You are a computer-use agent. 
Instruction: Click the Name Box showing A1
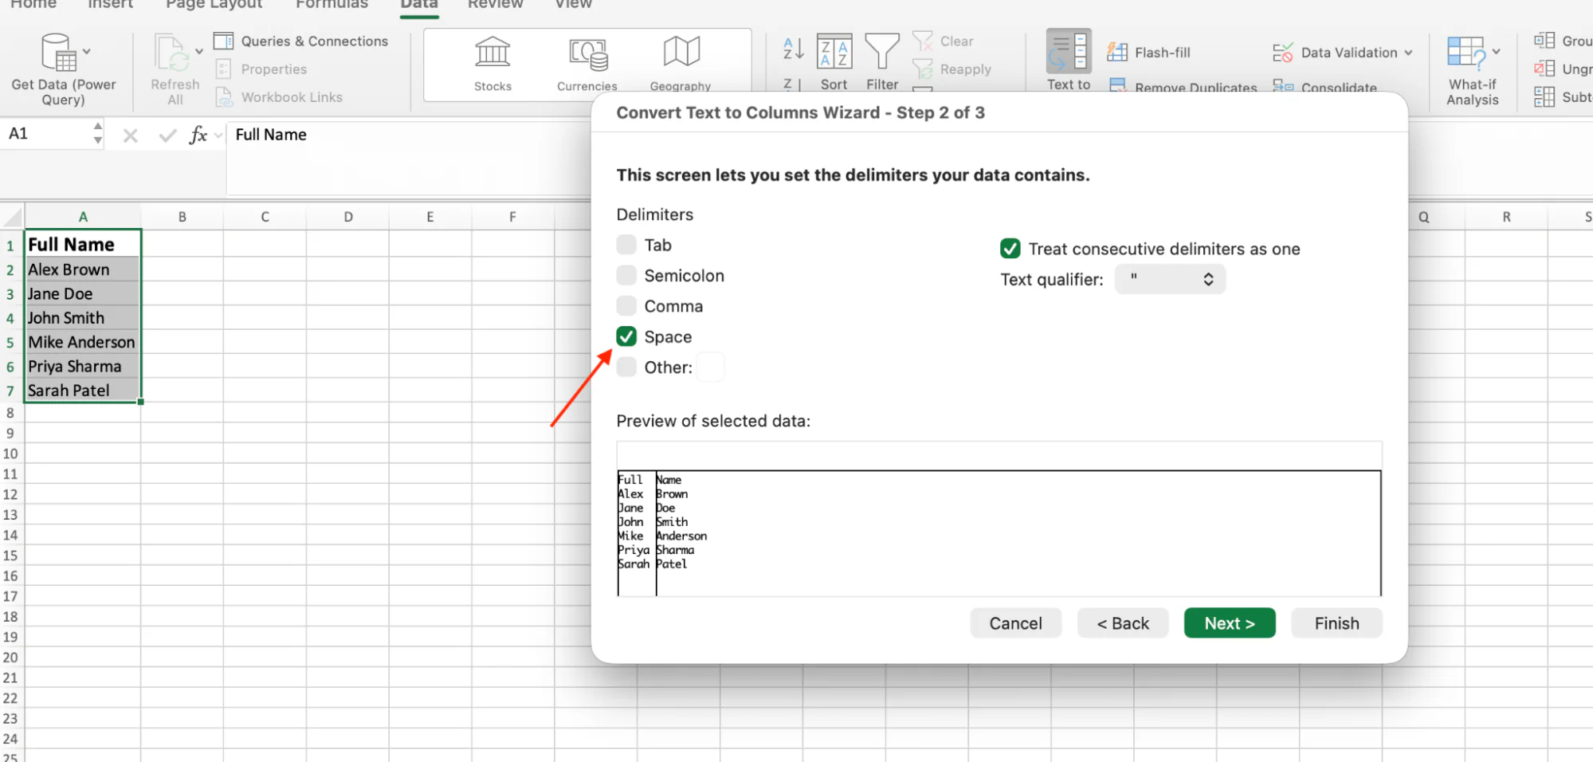click(46, 134)
